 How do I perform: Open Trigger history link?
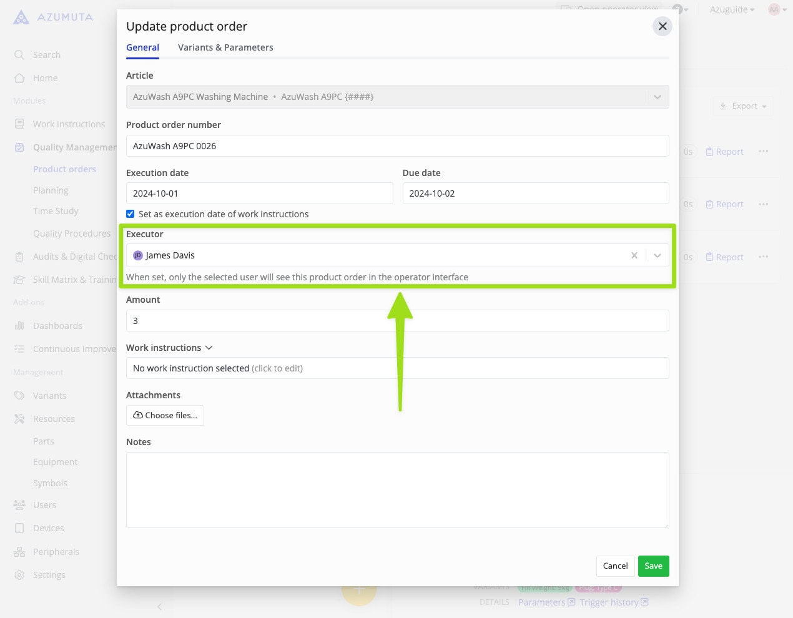pos(609,602)
